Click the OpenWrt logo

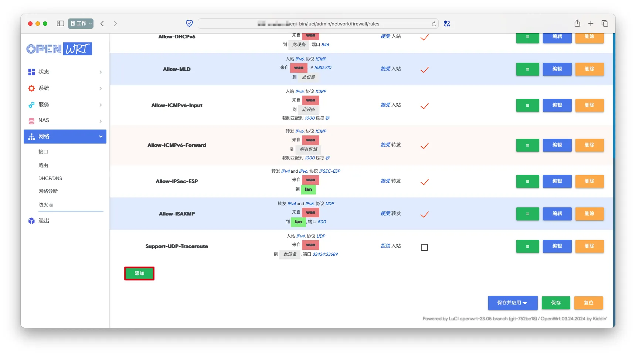(x=59, y=49)
